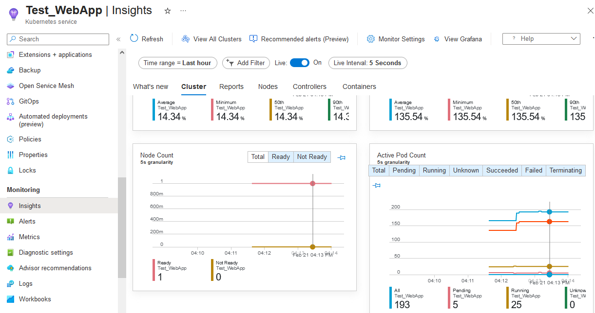The width and height of the screenshot is (595, 313).
Task: Open the Time range Last hour selector
Action: coord(177,63)
